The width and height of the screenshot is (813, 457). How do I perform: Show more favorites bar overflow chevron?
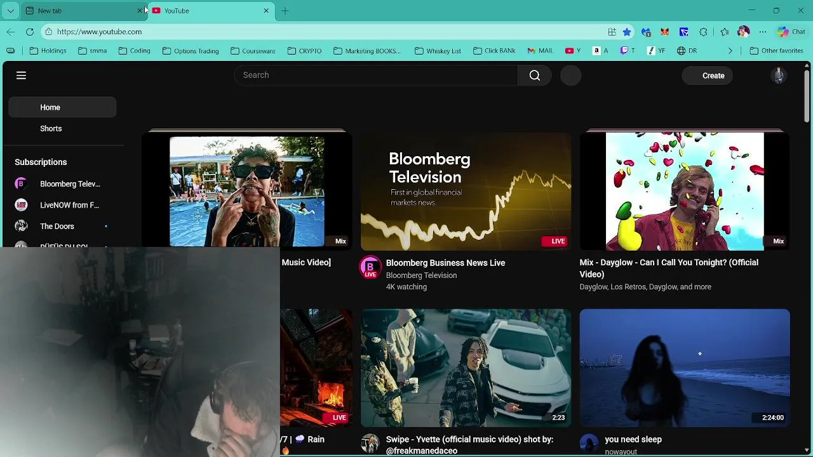tap(730, 51)
